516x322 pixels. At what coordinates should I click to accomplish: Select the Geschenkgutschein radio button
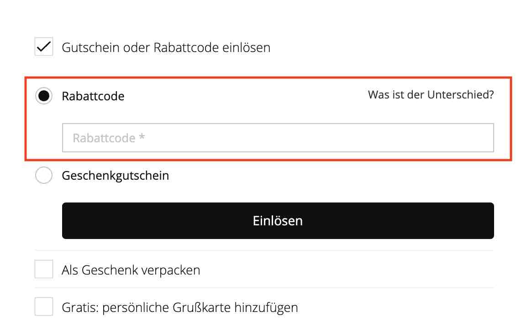(x=44, y=175)
